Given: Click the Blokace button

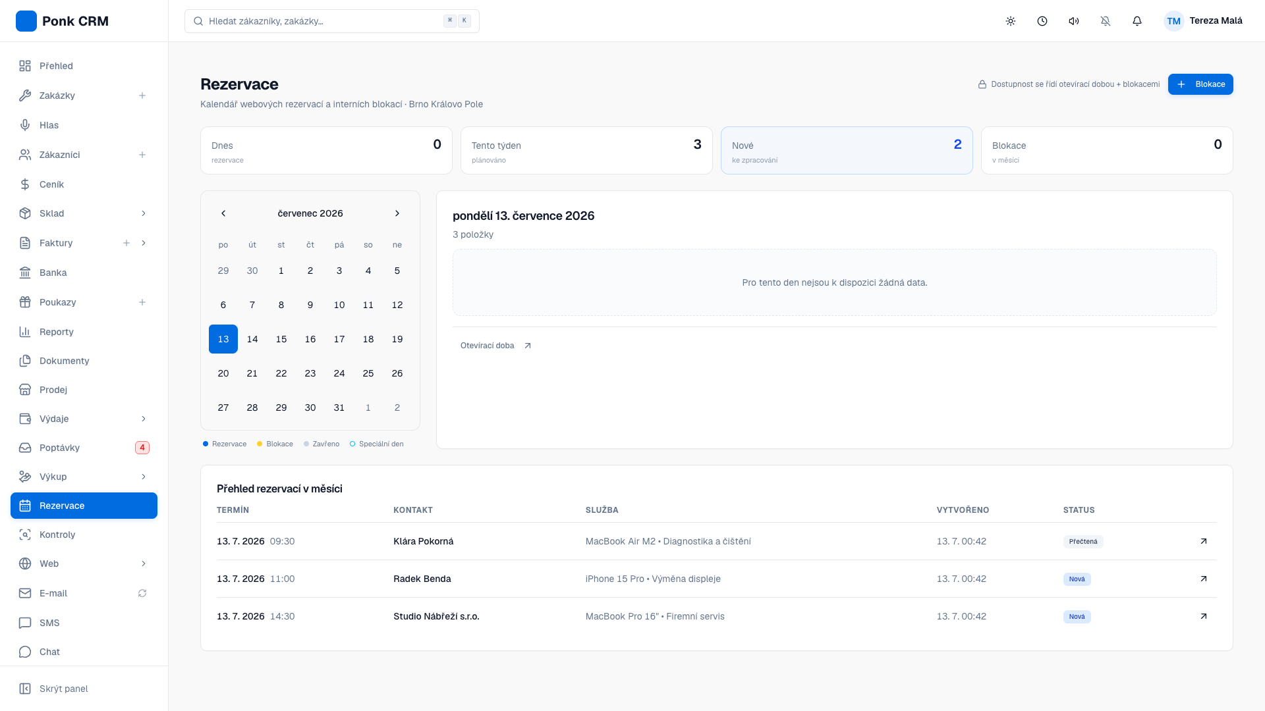Looking at the screenshot, I should (1200, 84).
